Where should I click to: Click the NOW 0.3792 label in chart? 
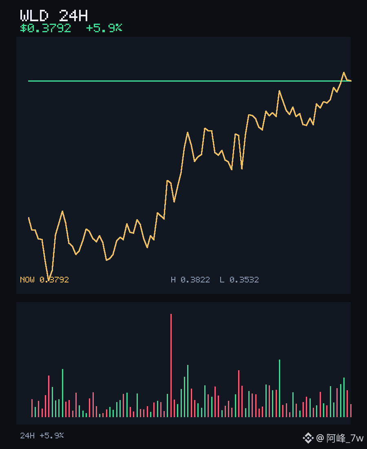coord(44,280)
